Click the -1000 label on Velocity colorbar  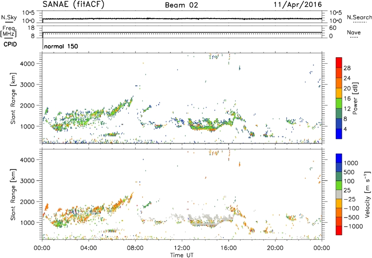point(353,226)
